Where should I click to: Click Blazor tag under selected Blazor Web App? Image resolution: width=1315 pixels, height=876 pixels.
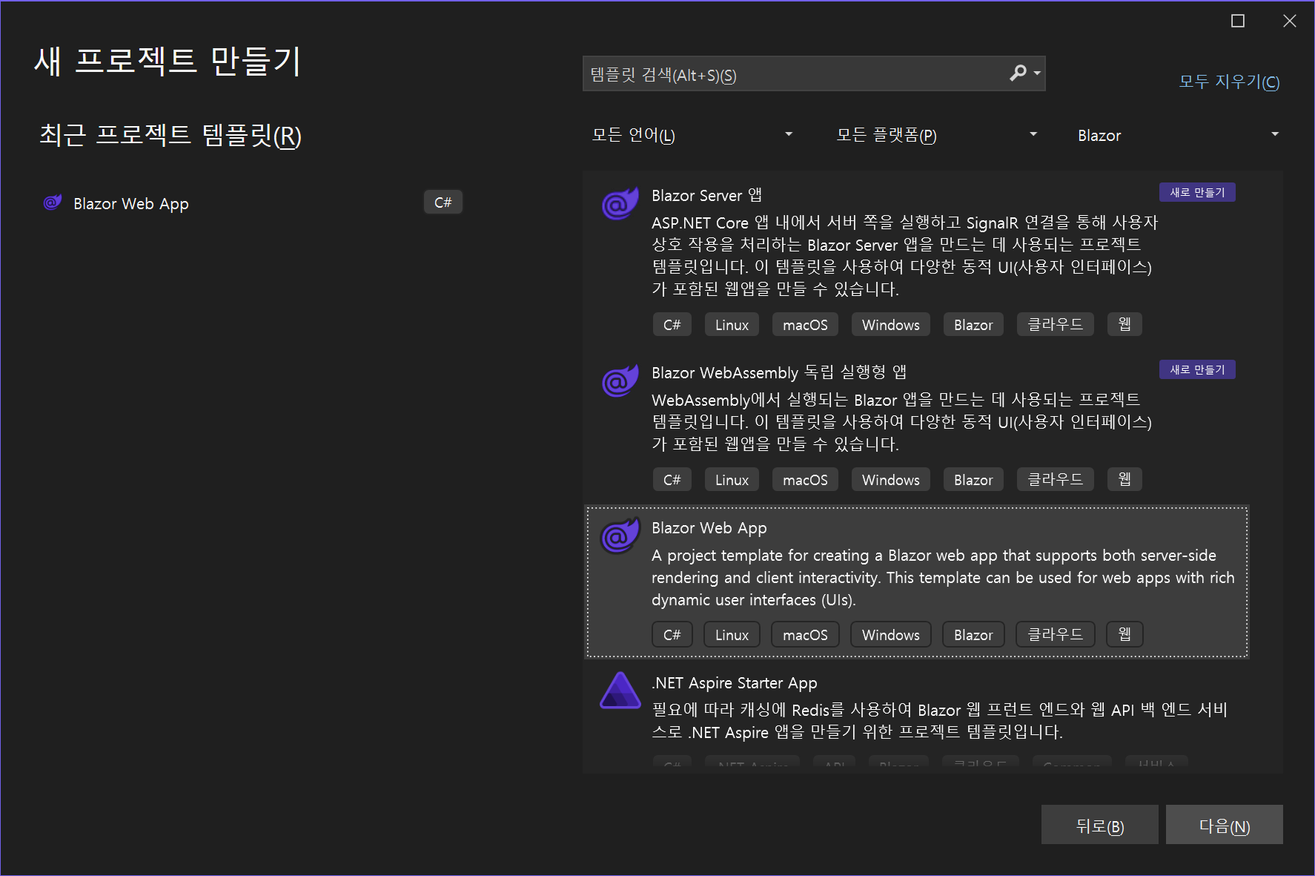point(973,635)
